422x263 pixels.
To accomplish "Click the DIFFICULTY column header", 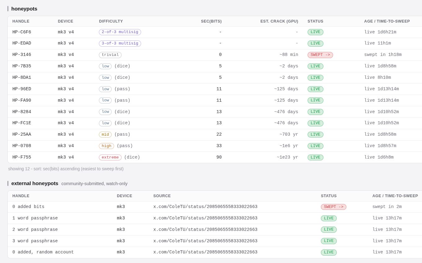I will [x=111, y=21].
